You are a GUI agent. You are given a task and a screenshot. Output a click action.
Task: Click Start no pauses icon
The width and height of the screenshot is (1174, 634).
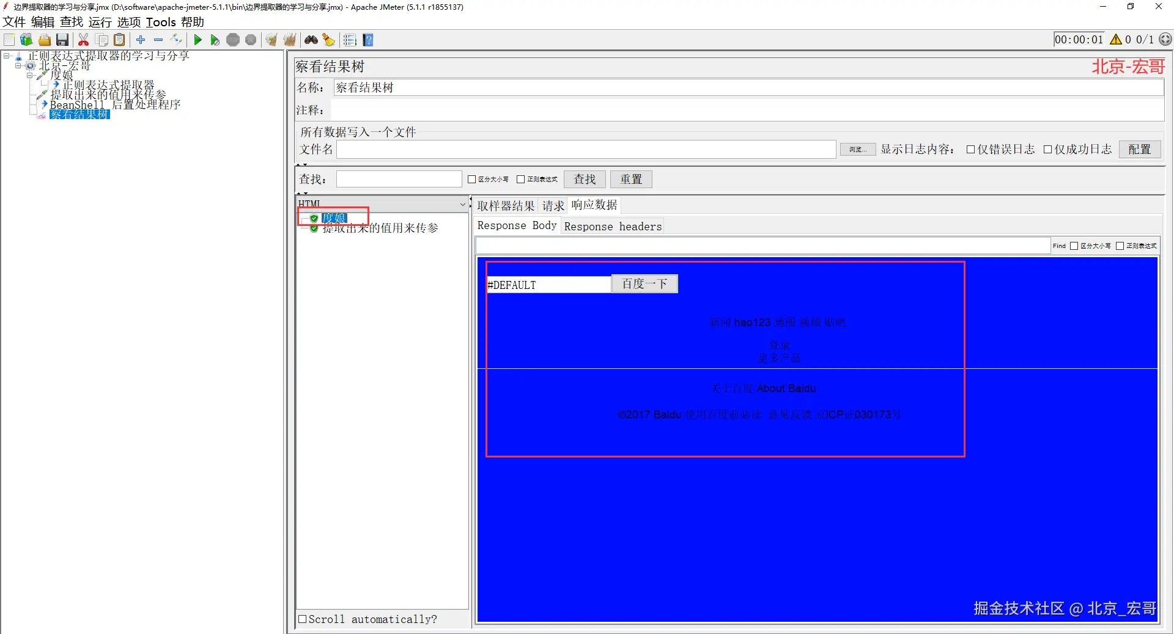tap(215, 40)
